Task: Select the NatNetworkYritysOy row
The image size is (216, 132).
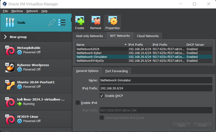Action: [x=144, y=61]
